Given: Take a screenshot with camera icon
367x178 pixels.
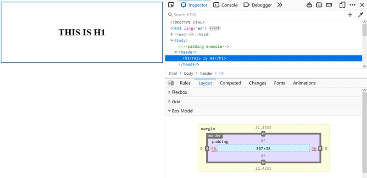Looking at the screenshot, I should click(319, 5).
